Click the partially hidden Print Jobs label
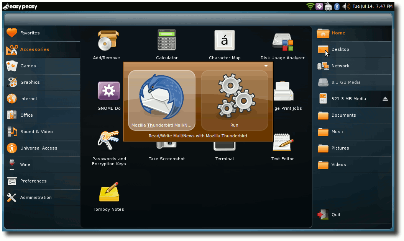404x241 pixels. 287,108
